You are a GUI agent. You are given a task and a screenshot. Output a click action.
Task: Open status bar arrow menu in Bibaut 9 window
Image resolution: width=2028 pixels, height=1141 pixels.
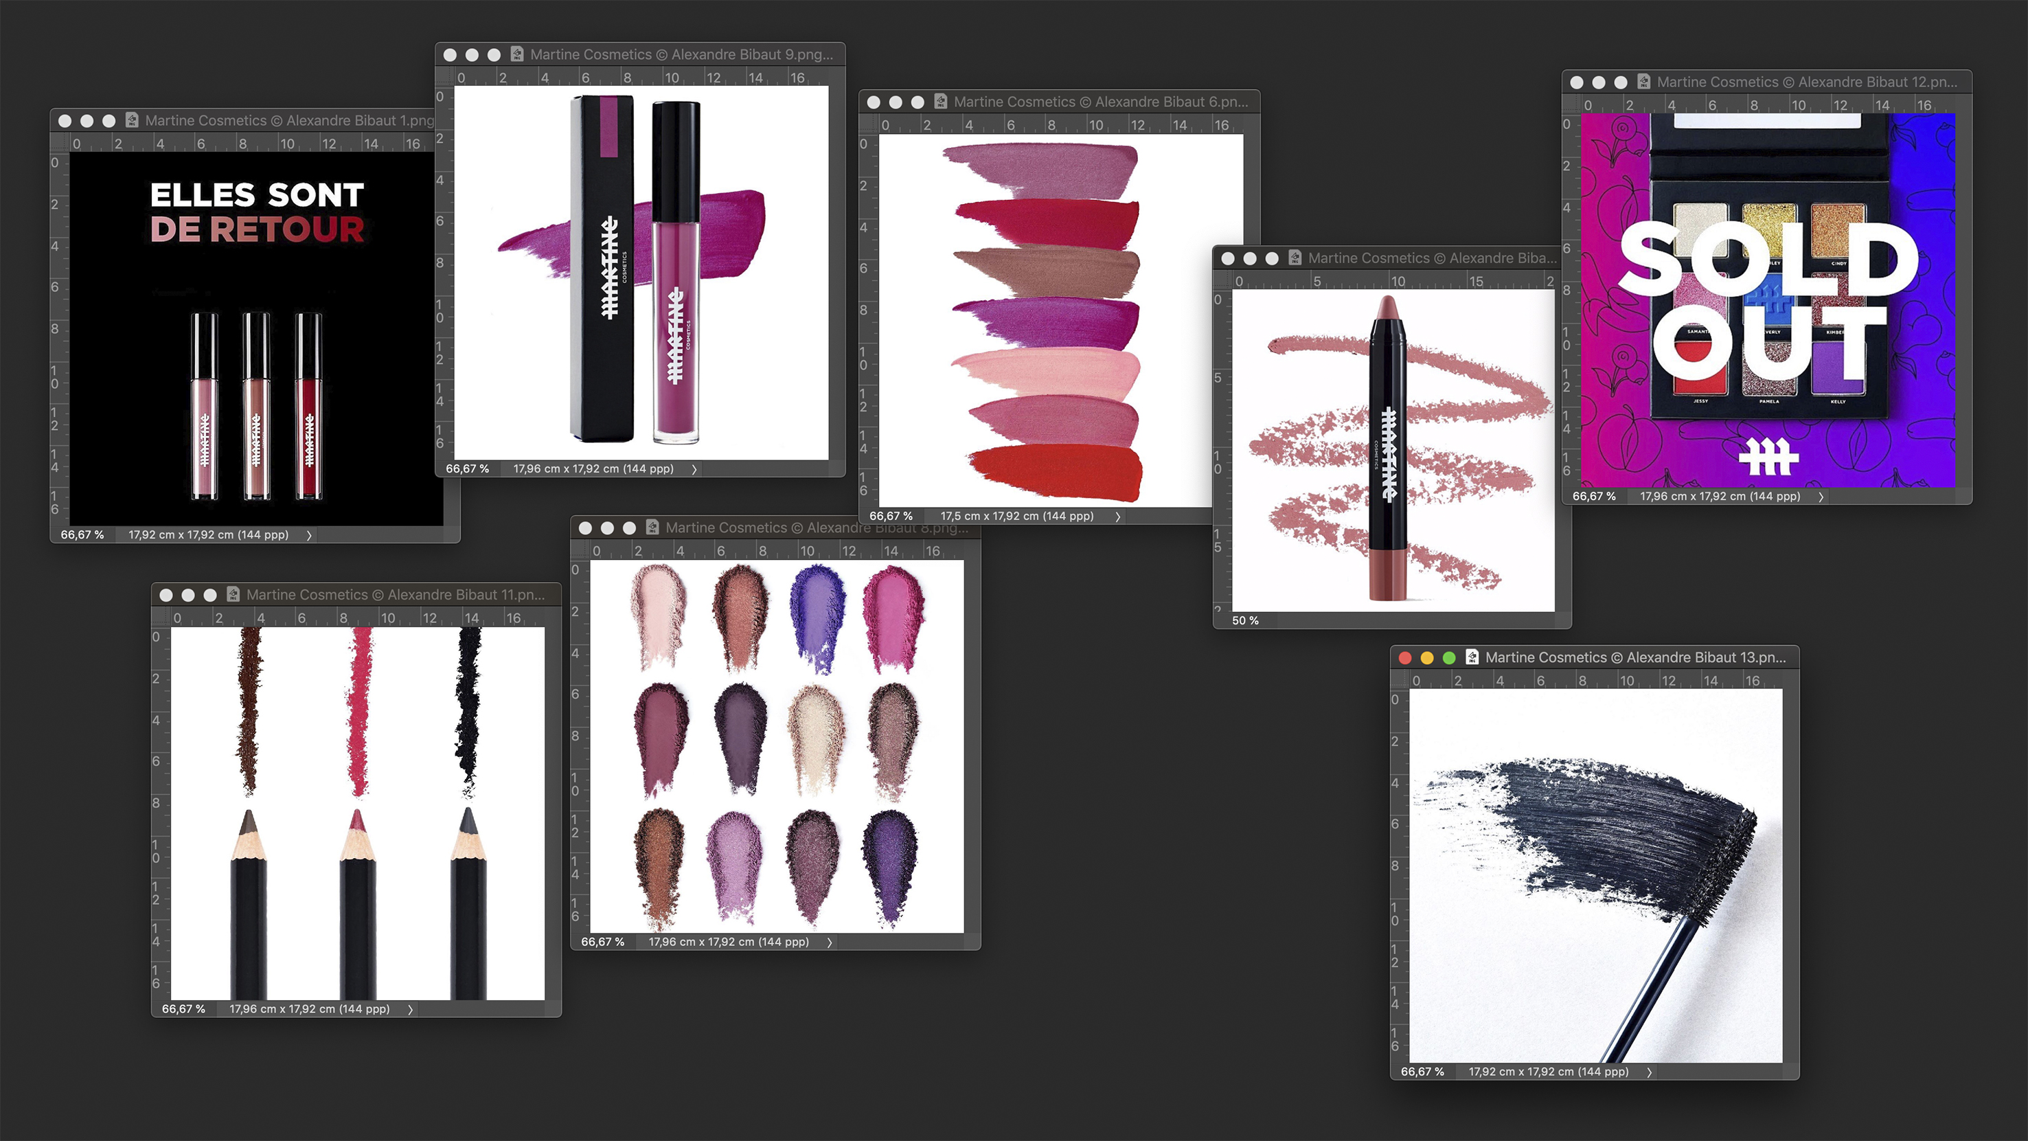694,468
